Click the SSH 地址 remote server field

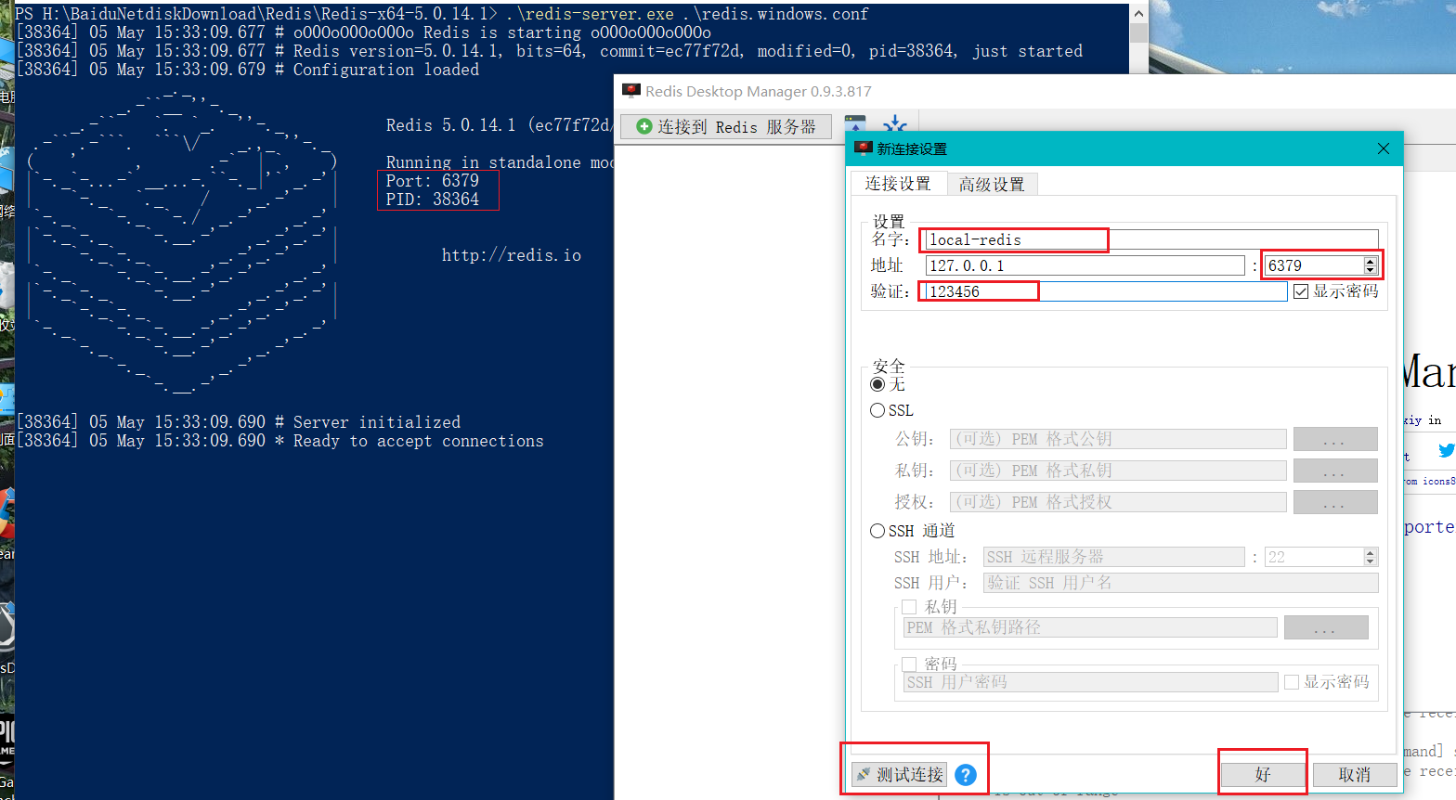point(1114,557)
